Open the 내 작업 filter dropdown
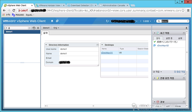 pyautogui.click(x=157, y=72)
